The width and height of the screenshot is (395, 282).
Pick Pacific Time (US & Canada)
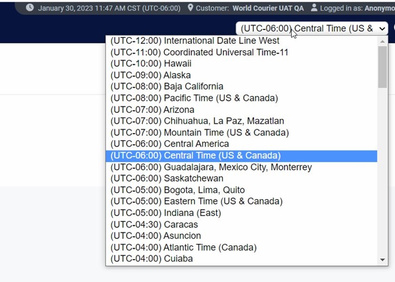pyautogui.click(x=194, y=98)
